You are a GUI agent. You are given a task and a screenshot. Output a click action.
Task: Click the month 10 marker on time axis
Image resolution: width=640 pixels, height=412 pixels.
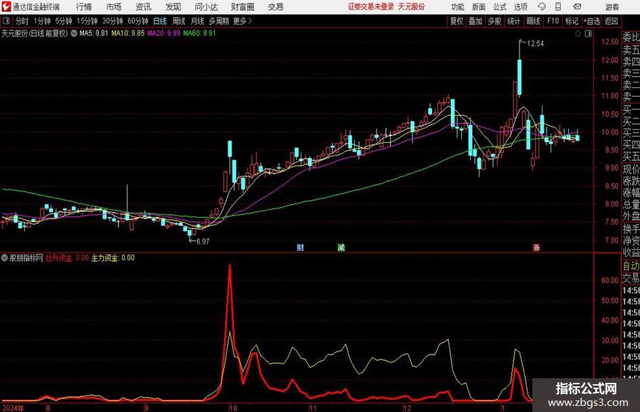[233, 408]
